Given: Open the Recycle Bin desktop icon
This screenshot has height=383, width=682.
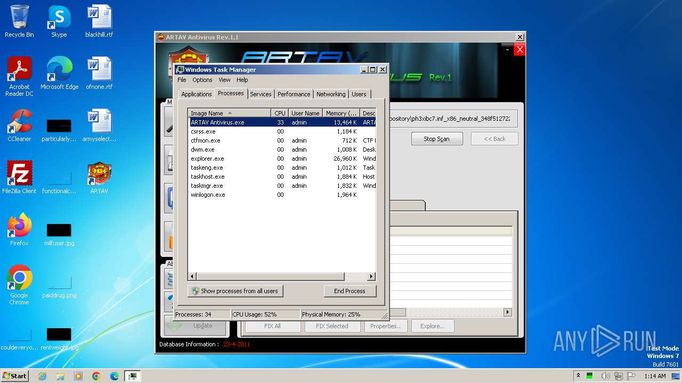Looking at the screenshot, I should point(19,21).
